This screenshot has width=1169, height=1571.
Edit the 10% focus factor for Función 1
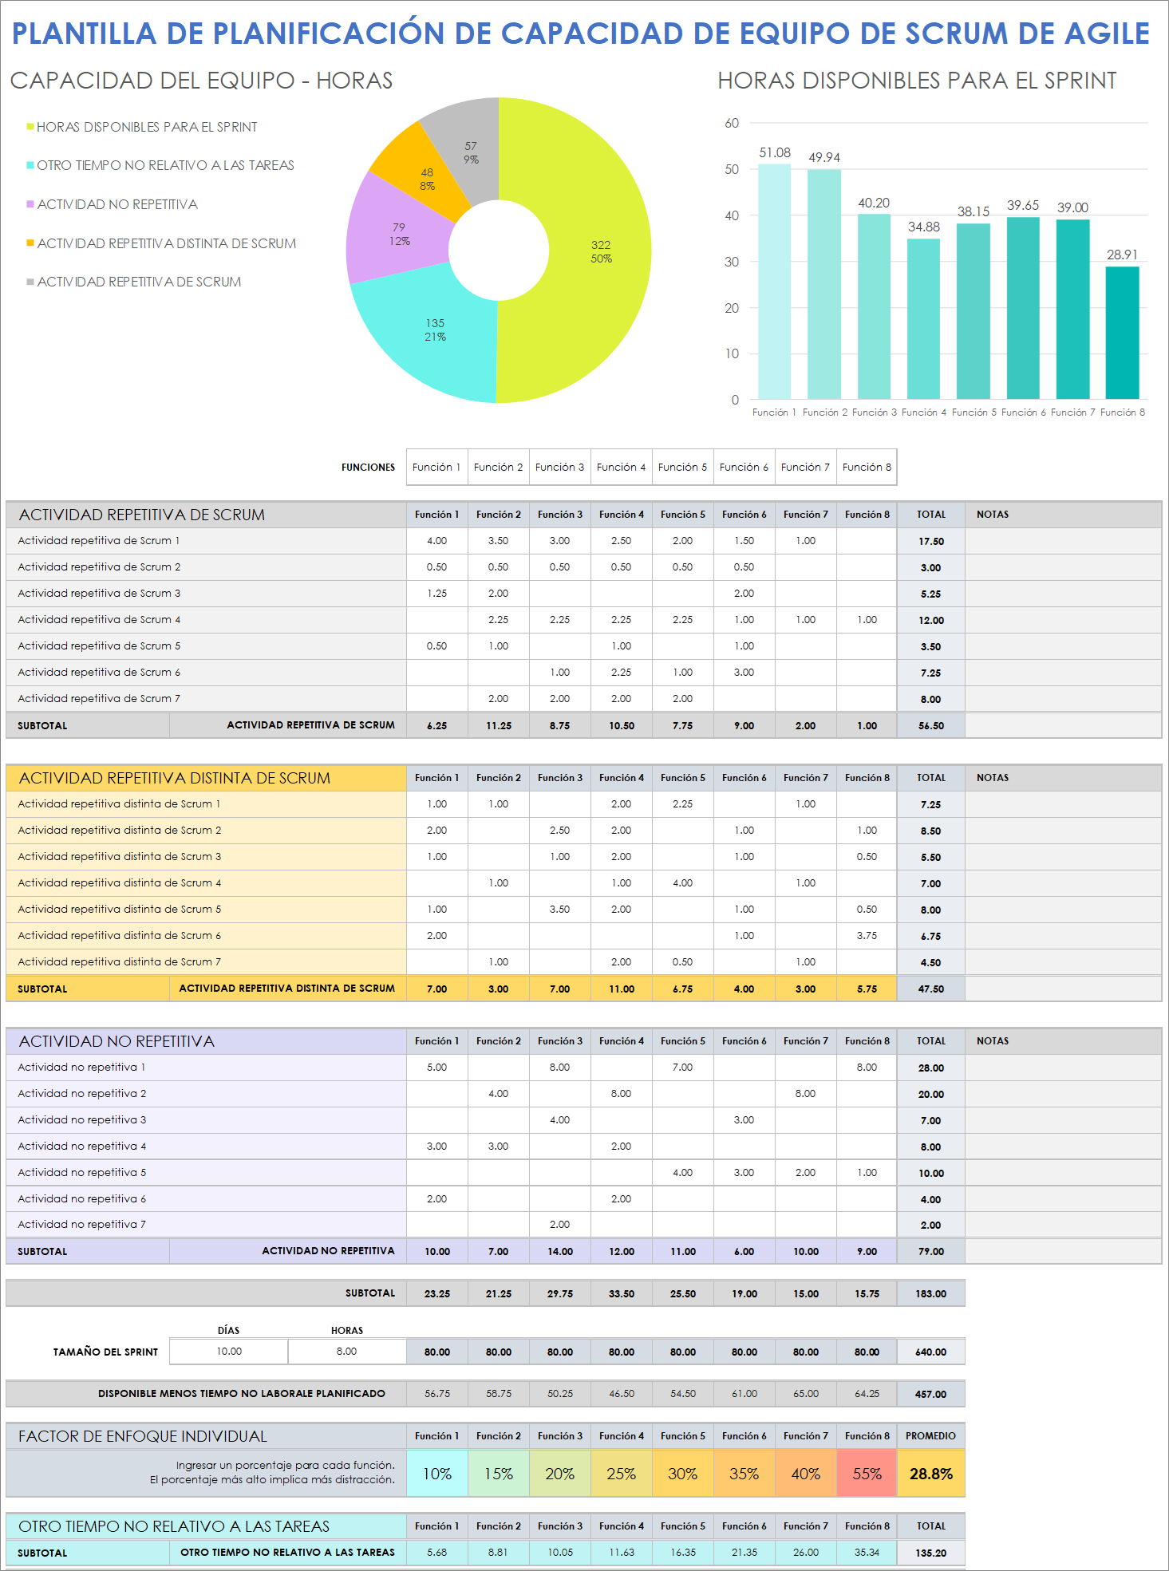click(436, 1474)
